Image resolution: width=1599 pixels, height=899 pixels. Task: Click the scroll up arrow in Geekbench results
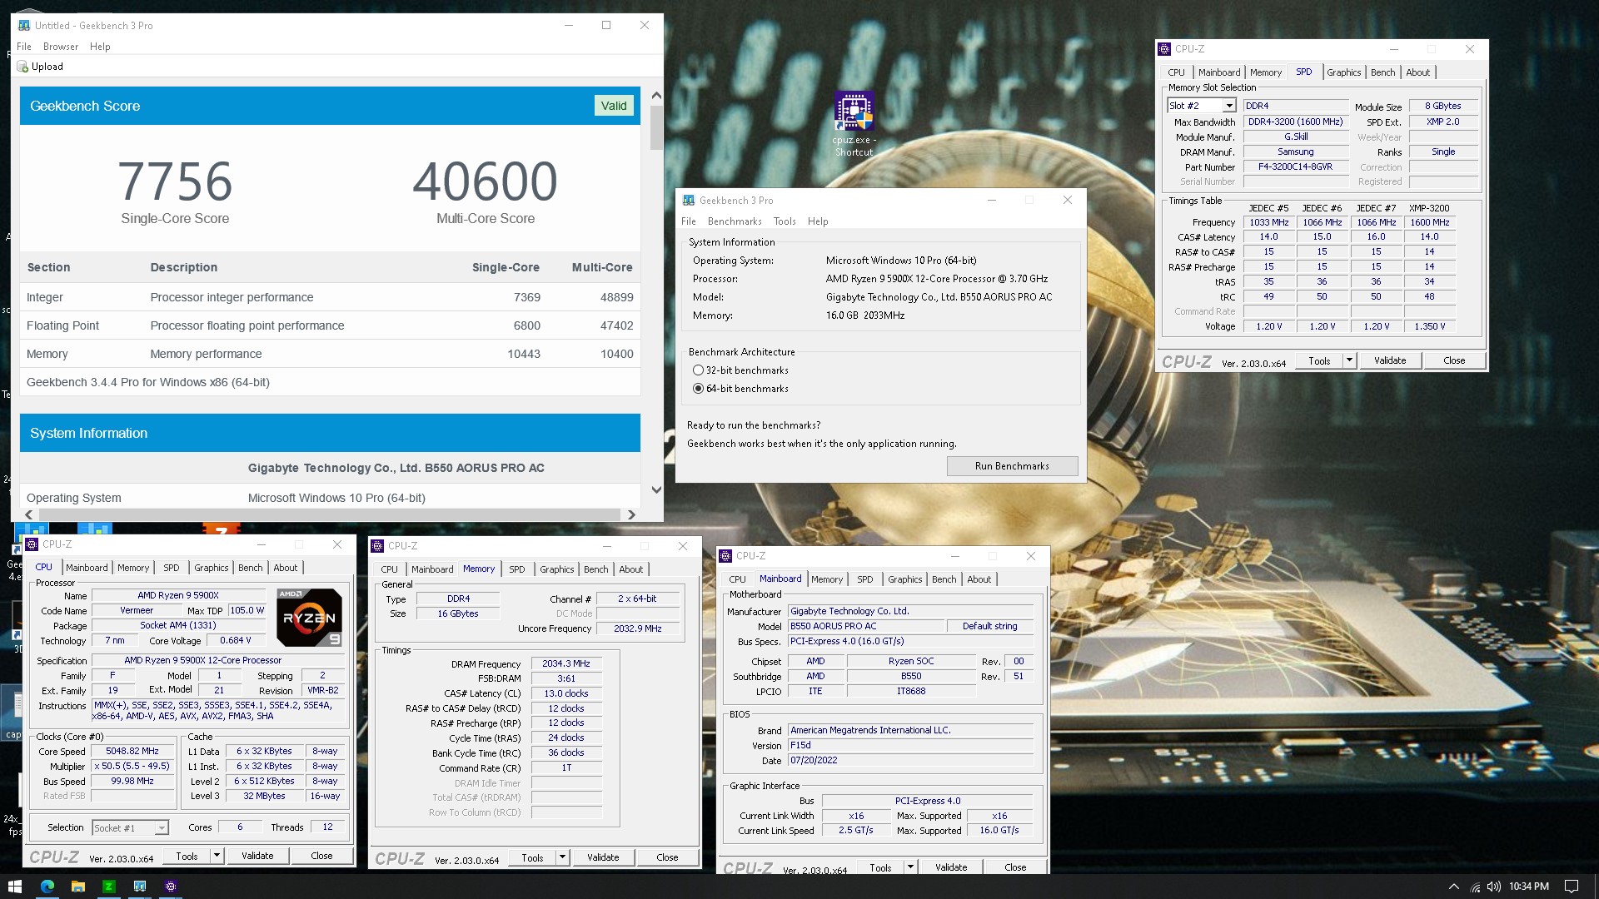click(656, 96)
